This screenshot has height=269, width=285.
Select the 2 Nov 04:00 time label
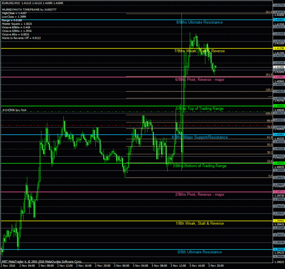click(x=27, y=266)
